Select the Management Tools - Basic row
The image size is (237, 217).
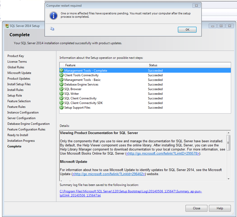point(145,80)
